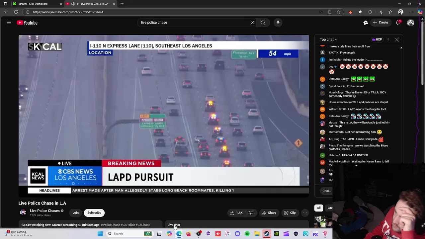Click the chat message input box
Screen dimensions: 425x239
point(327,191)
